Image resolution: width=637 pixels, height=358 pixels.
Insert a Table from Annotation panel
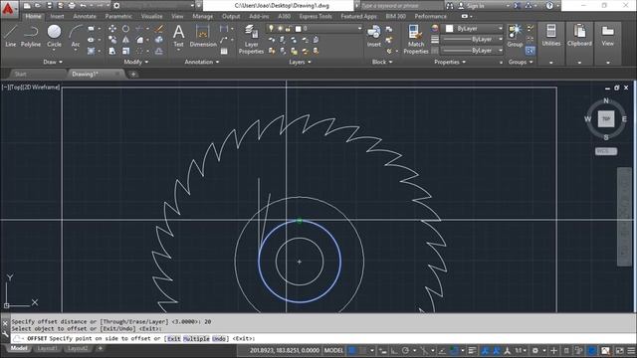pyautogui.click(x=224, y=51)
